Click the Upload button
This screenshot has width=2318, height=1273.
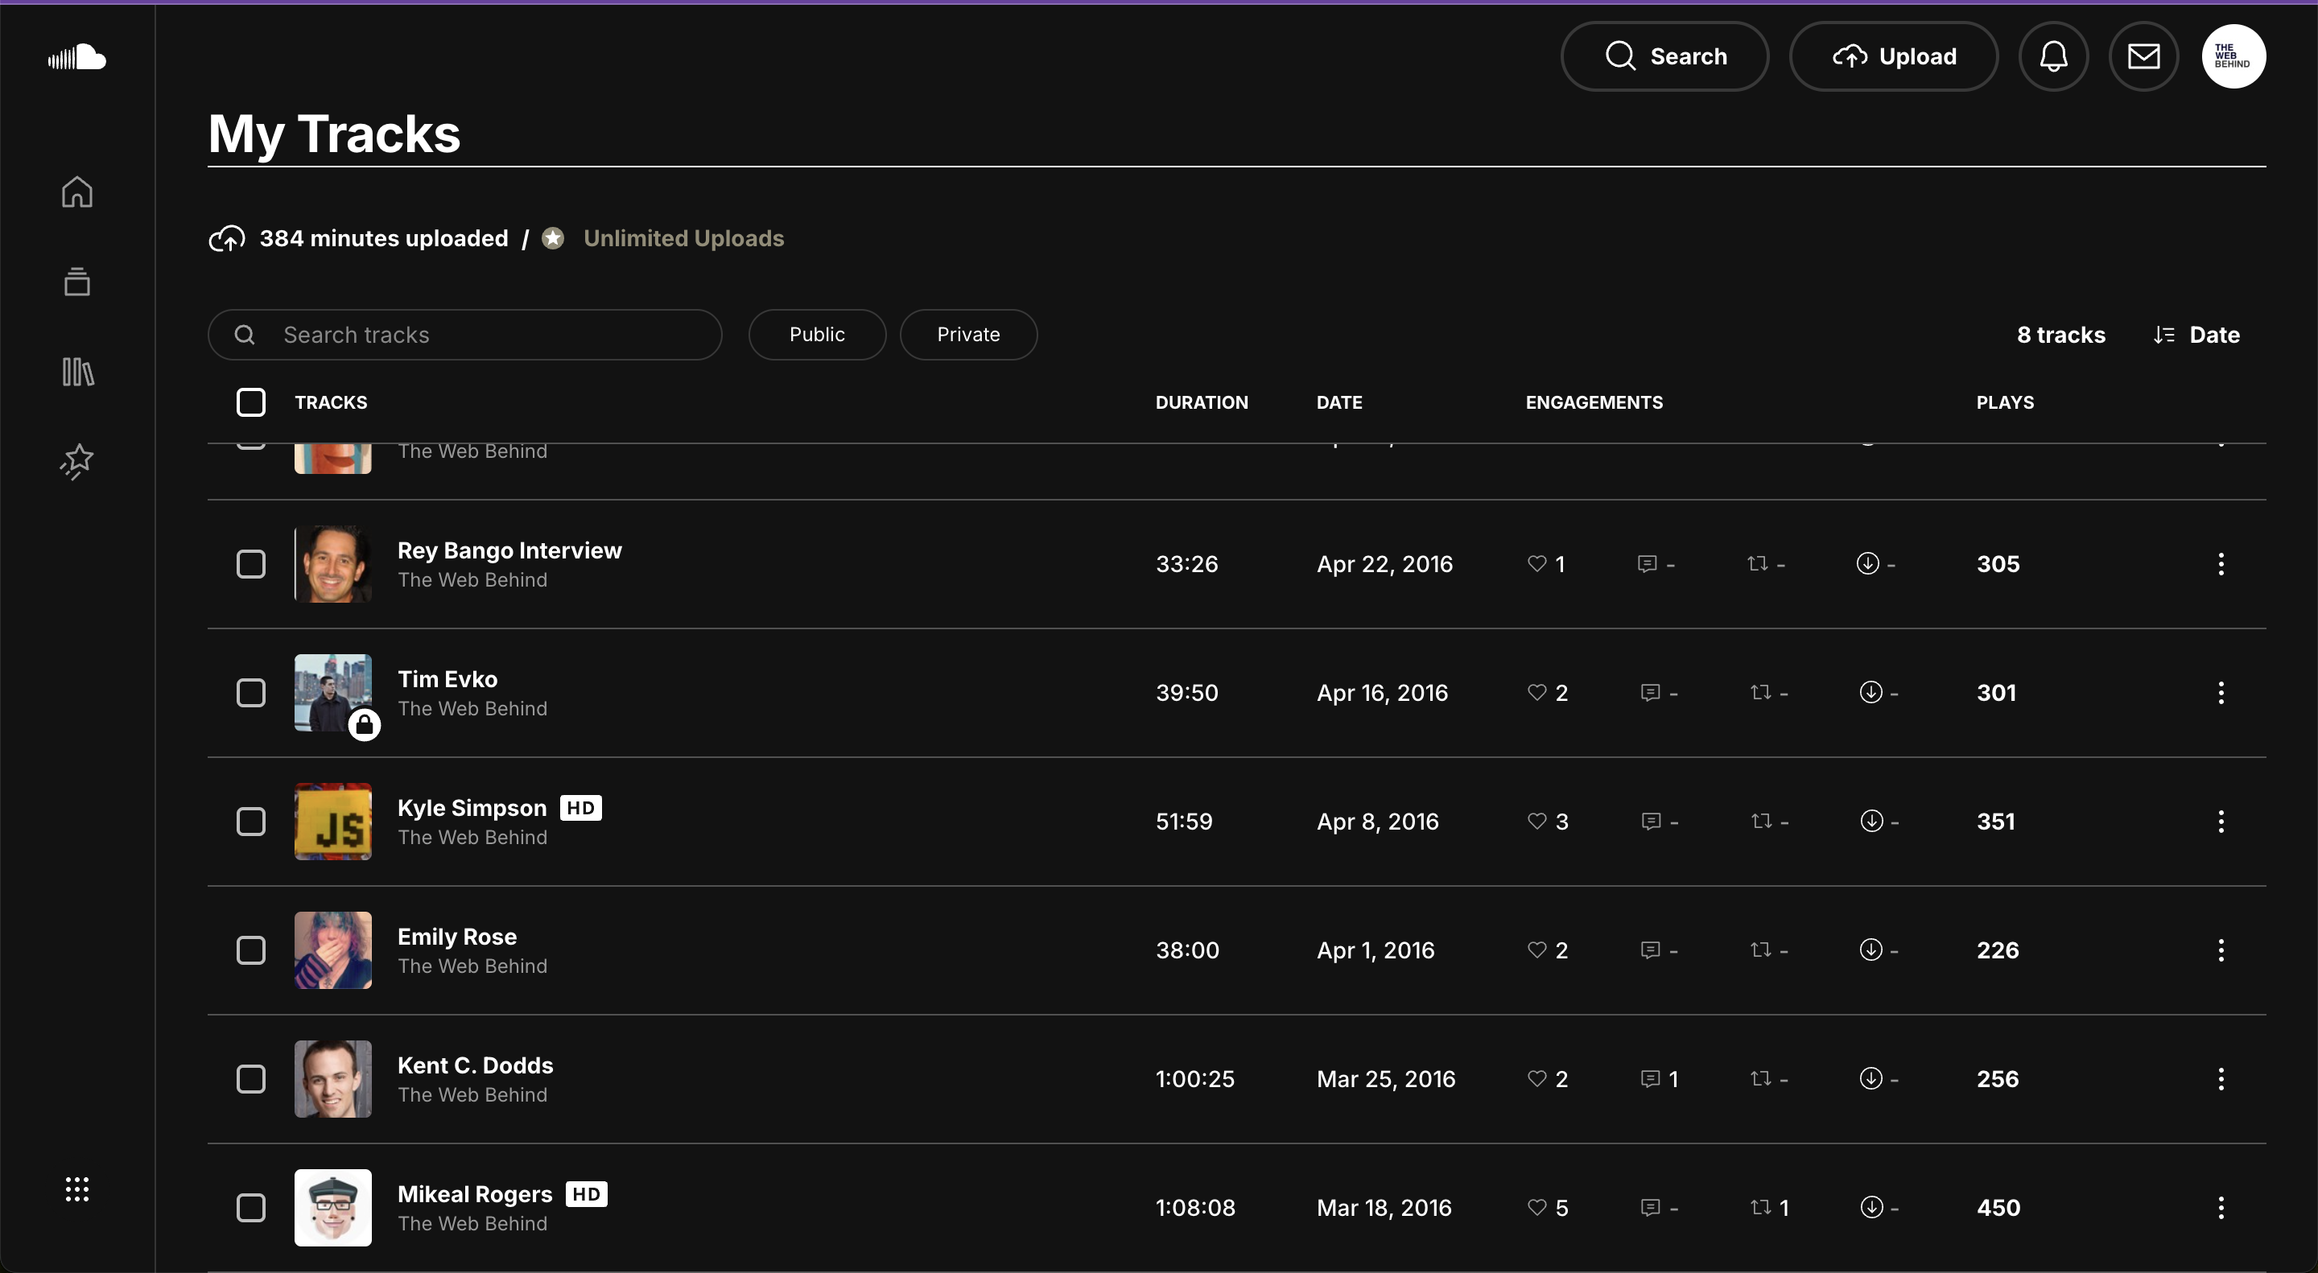[1893, 56]
